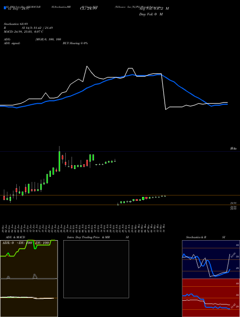Click the '+DY: 100' readout in ADX panel
The height and width of the screenshot is (317, 240).
(24, 243)
